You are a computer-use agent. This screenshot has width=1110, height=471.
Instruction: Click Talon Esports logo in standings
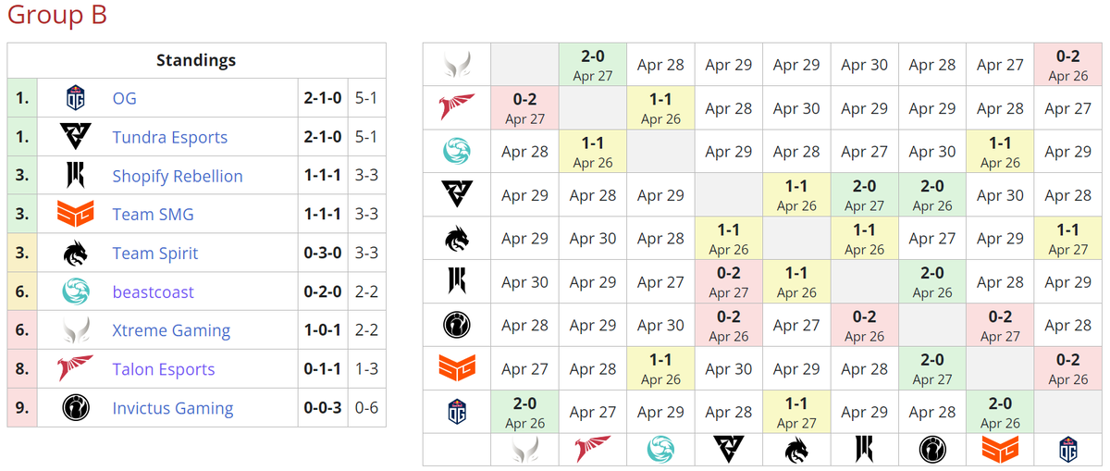[x=75, y=369]
